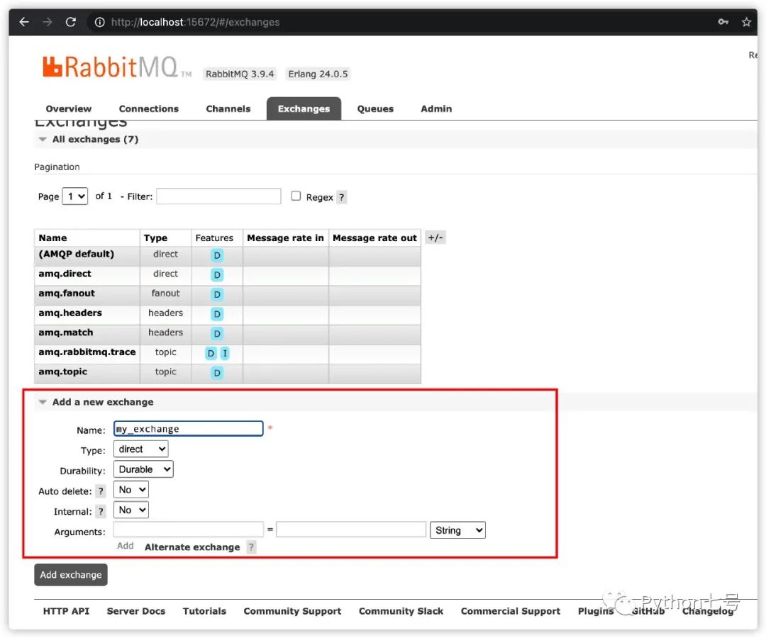Click the Regex help question mark
The image size is (766, 638).
tap(341, 197)
